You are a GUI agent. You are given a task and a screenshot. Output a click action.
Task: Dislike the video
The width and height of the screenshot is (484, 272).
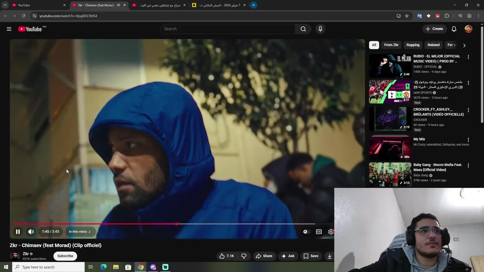click(x=244, y=256)
